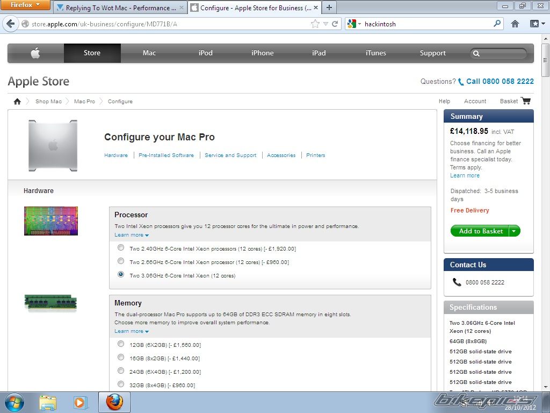Screen dimensions: 550x413
Task: Select Two 2.40GHz 6-Core Xeon processors
Action: [x=121, y=248]
